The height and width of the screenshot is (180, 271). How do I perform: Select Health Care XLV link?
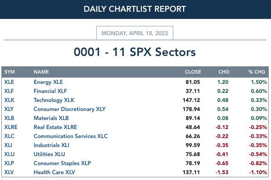tap(54, 172)
